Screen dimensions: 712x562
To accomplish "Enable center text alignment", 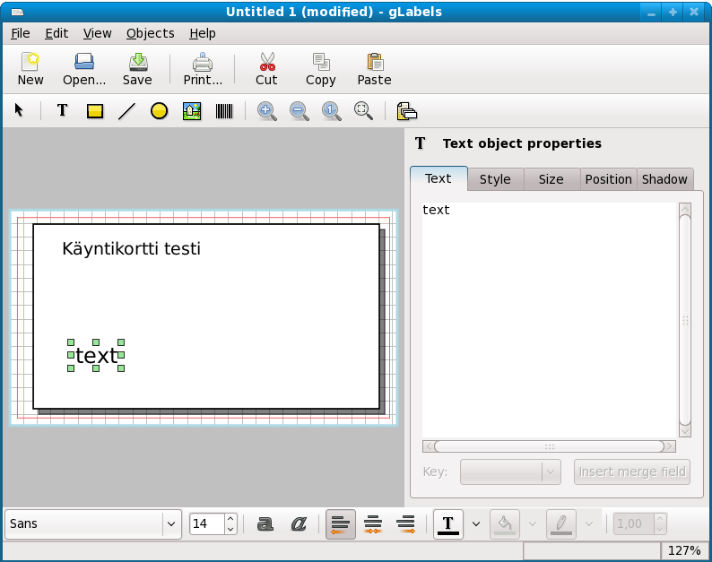I will (x=373, y=524).
